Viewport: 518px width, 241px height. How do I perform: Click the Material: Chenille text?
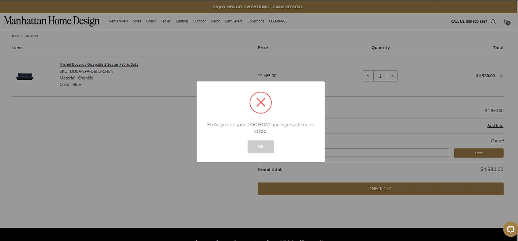76,78
